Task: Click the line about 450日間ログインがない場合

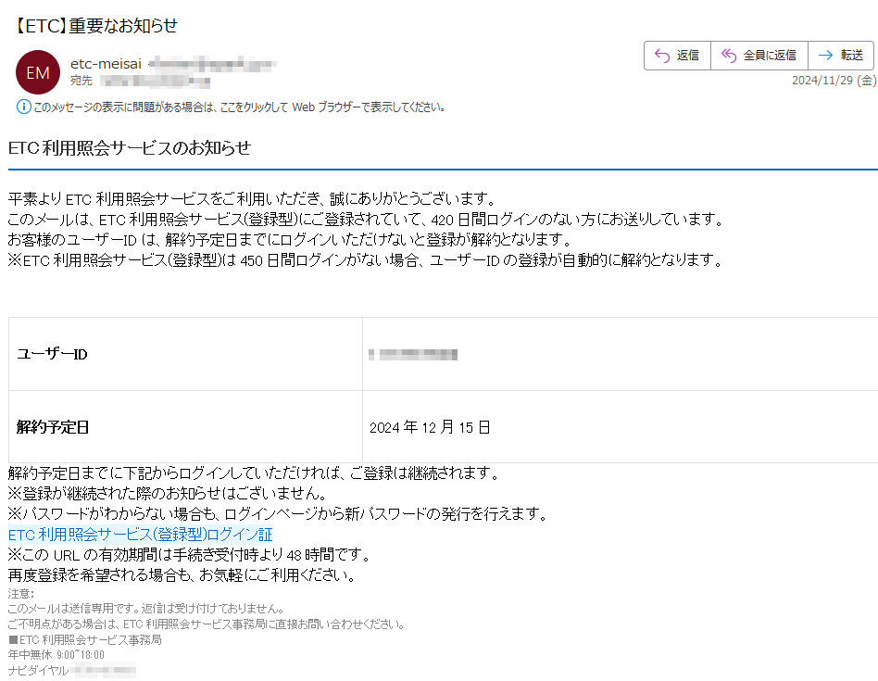Action: (x=366, y=259)
